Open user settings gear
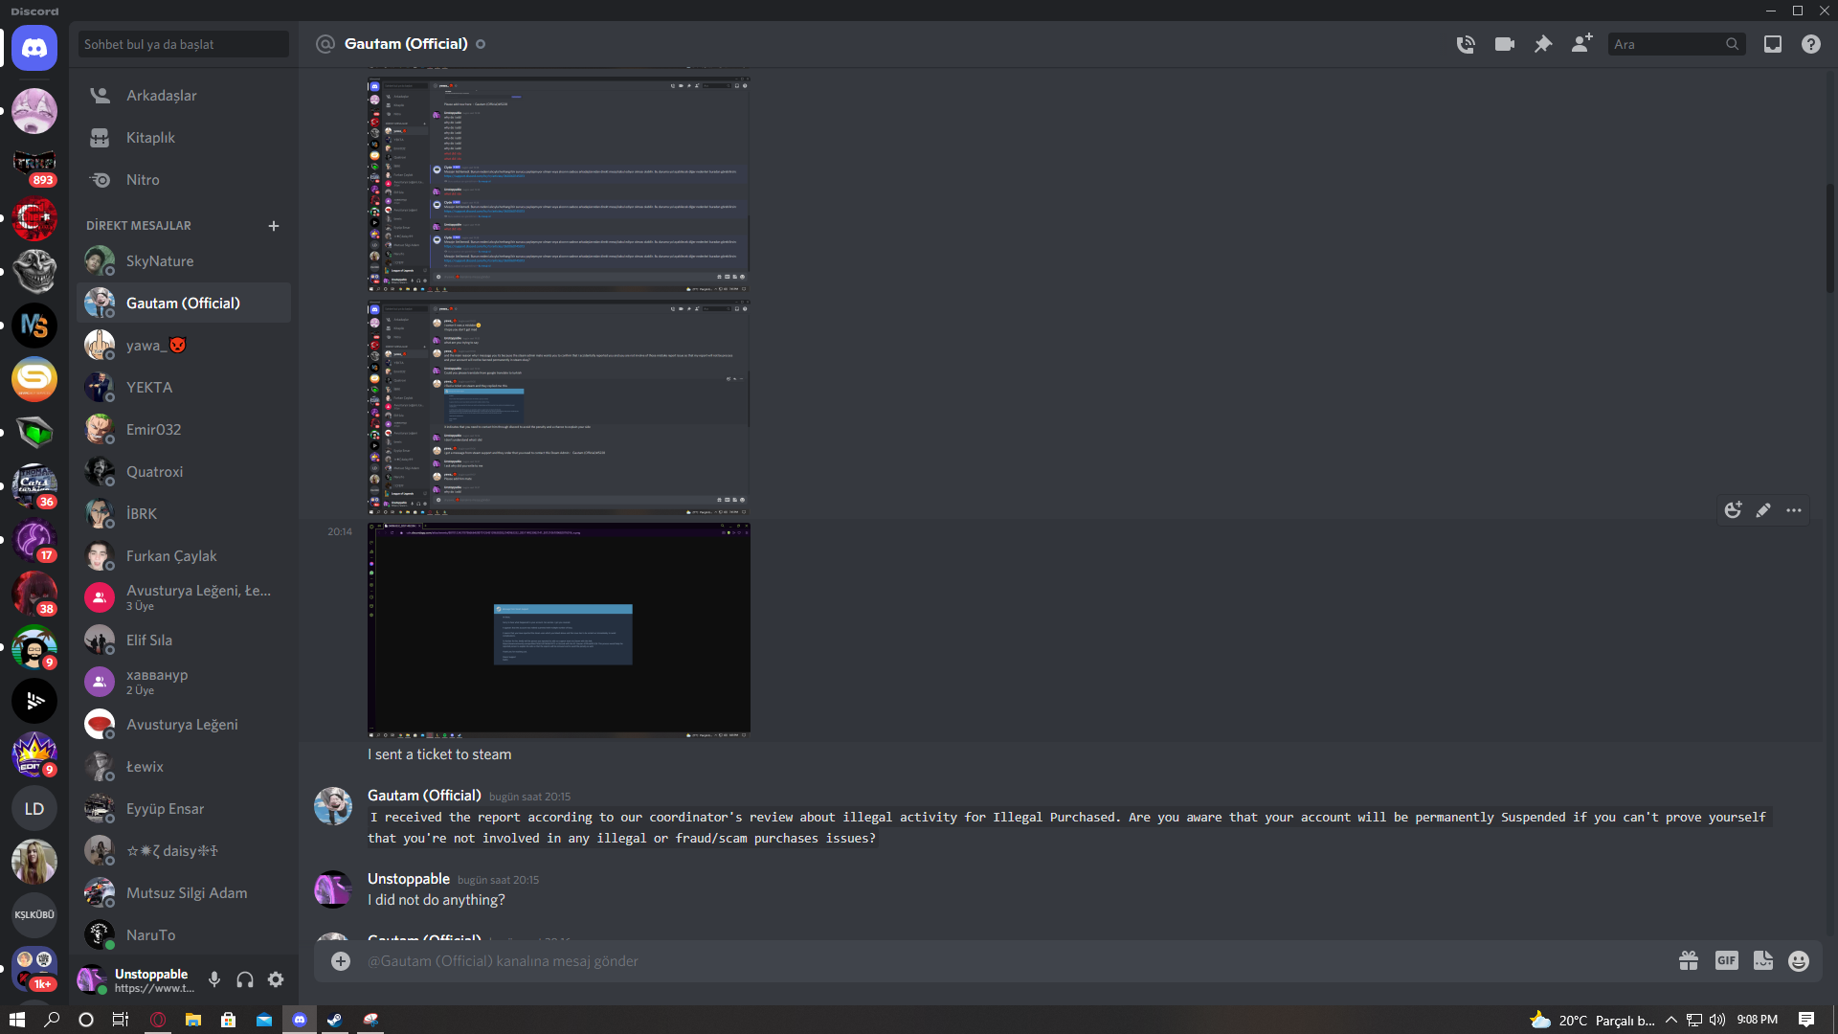The height and width of the screenshot is (1034, 1838). point(276,979)
